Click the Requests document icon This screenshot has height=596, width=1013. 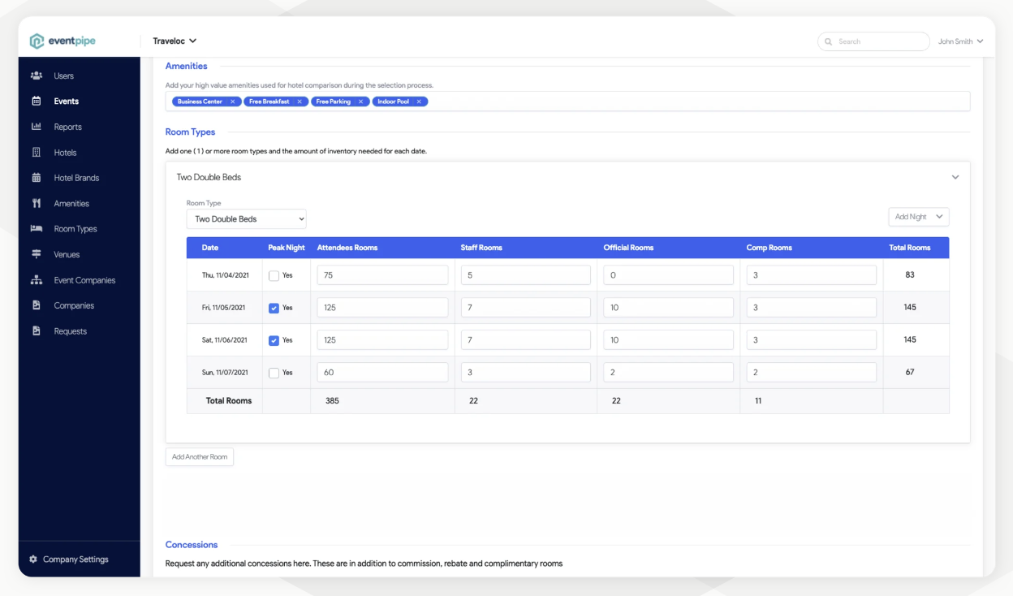[37, 331]
